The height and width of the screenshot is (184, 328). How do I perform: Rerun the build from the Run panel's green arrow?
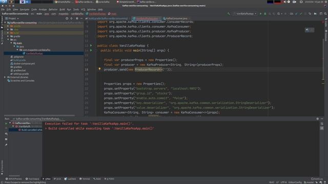[6, 124]
